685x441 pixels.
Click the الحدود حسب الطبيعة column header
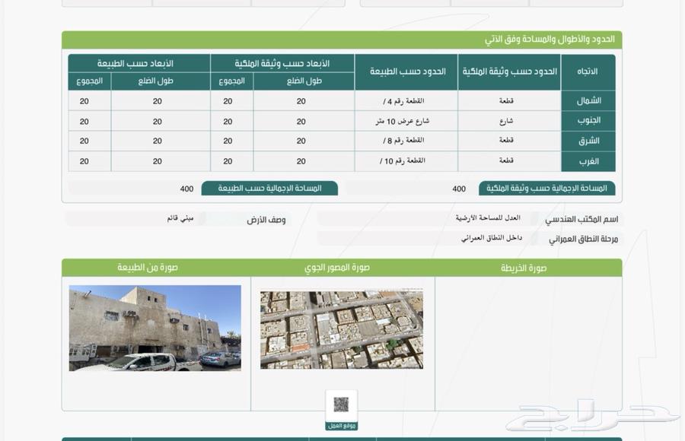click(x=407, y=71)
